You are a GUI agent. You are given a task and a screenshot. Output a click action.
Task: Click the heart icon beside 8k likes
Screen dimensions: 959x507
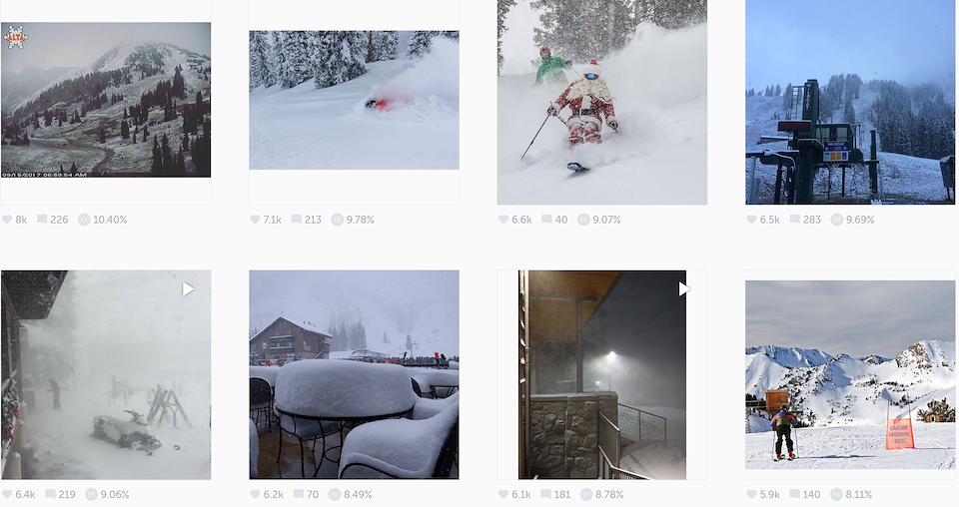pyautogui.click(x=7, y=220)
